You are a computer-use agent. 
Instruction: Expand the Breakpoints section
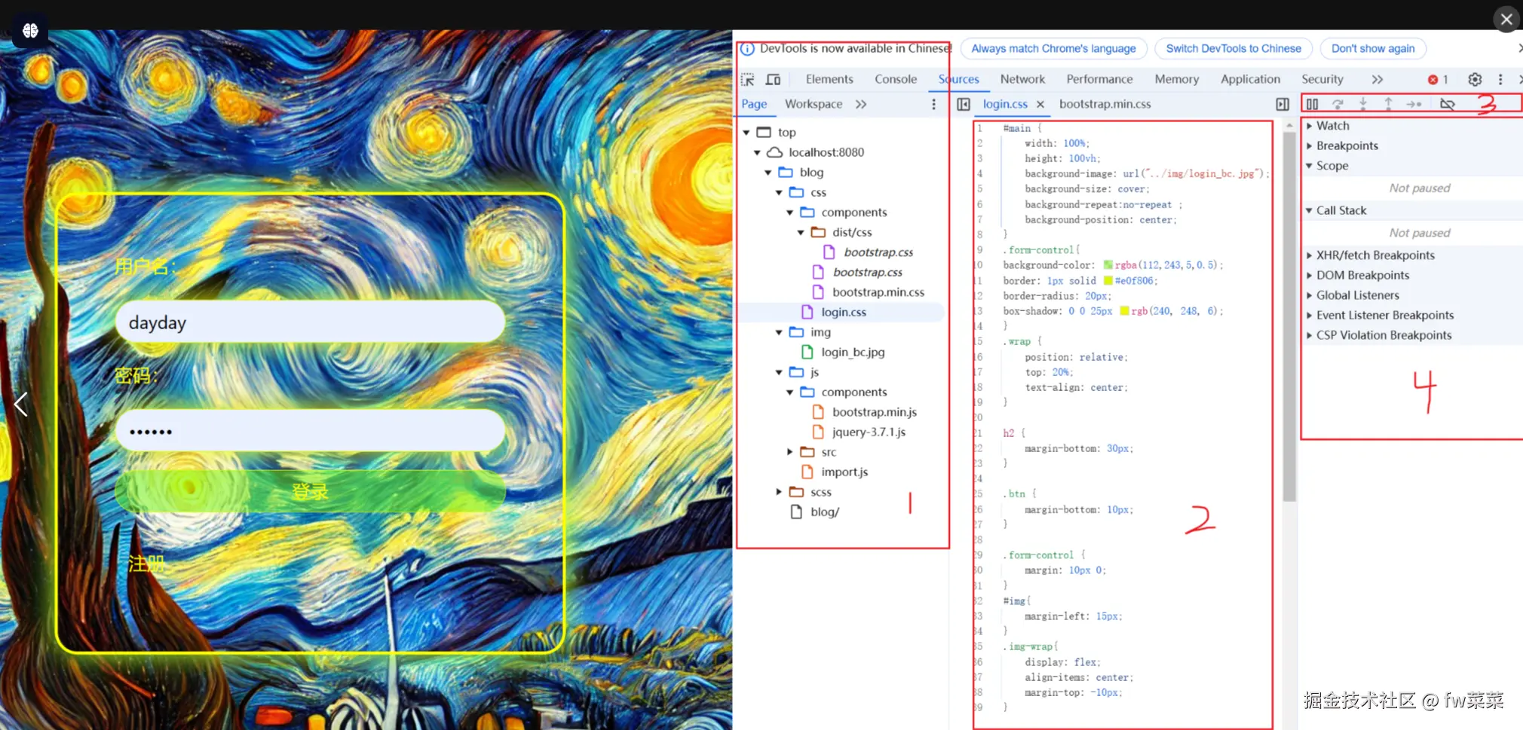[x=1310, y=146]
